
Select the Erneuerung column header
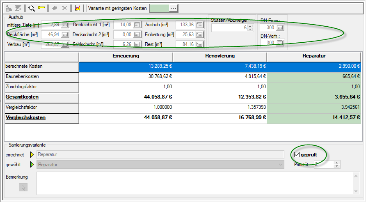tap(126, 56)
